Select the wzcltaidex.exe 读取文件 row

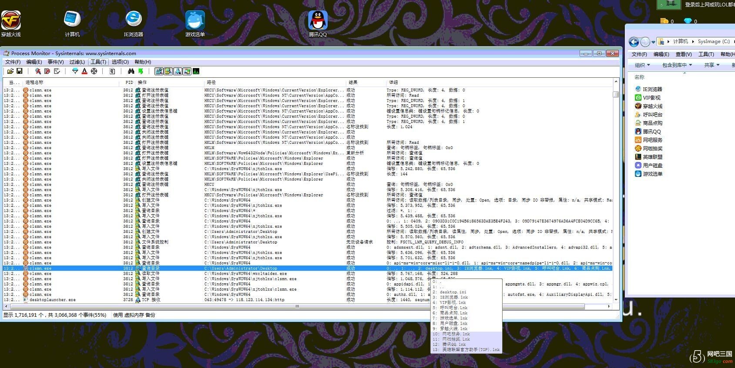tap(308, 274)
